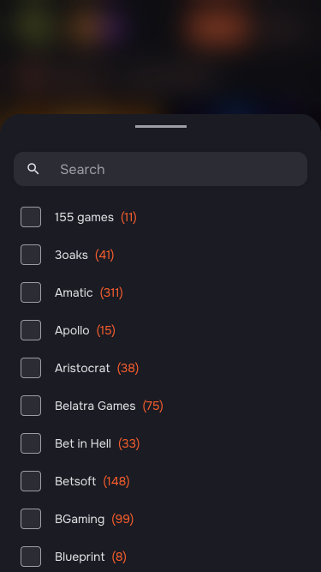
Task: Click the Bet in Hell label
Action: [x=83, y=443]
